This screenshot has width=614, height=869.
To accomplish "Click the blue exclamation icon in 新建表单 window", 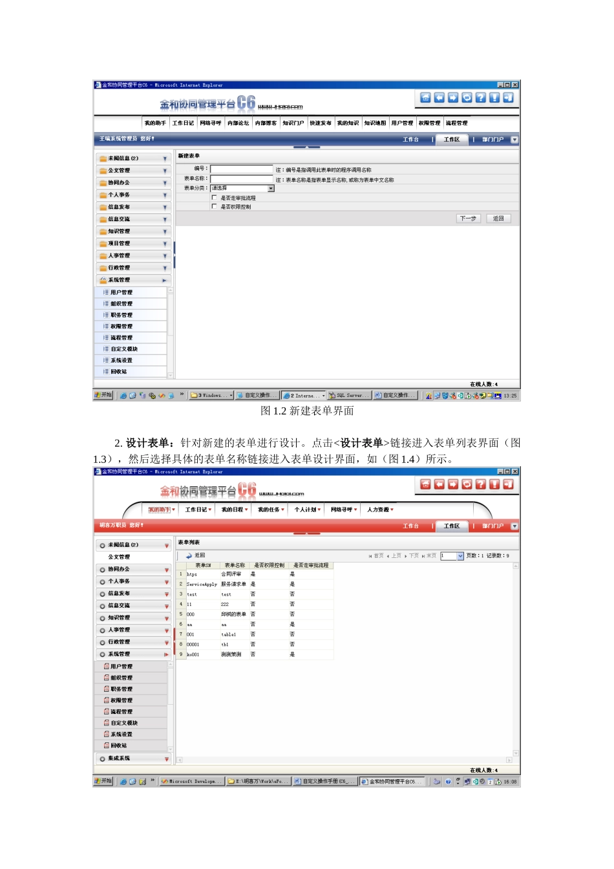I will point(494,98).
